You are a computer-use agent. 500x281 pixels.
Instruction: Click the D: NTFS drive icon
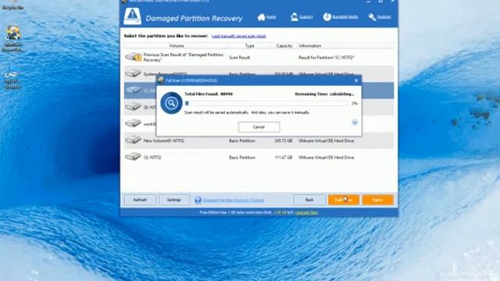134,107
